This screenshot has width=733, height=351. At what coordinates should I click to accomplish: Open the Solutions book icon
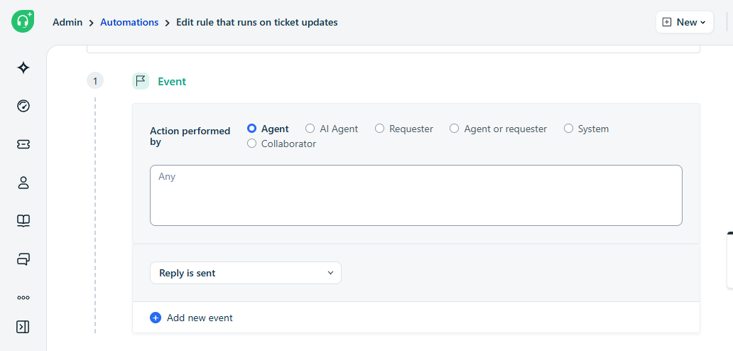click(23, 220)
